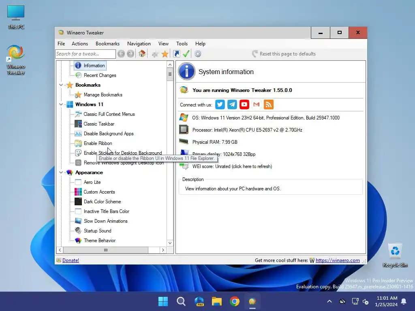This screenshot has height=311, width=415.
Task: Click the Twitter icon in Connect with us
Action: tap(220, 104)
